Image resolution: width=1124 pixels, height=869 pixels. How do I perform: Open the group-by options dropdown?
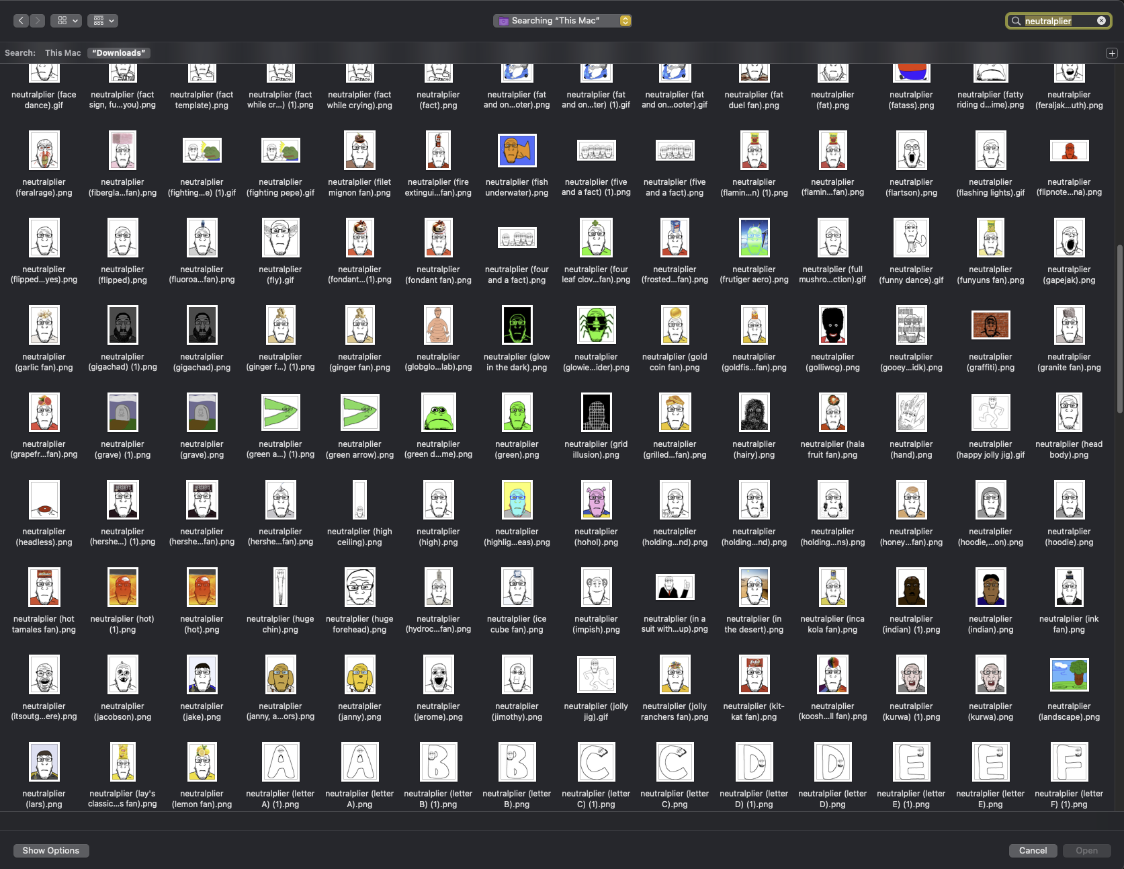pyautogui.click(x=103, y=21)
